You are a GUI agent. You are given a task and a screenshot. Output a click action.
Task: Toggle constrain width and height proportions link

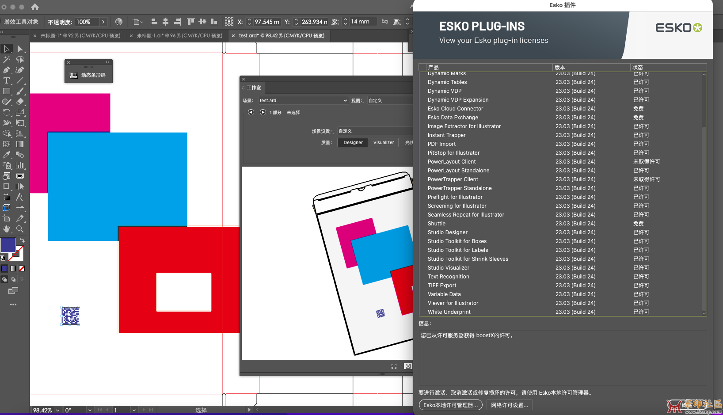[x=385, y=22]
